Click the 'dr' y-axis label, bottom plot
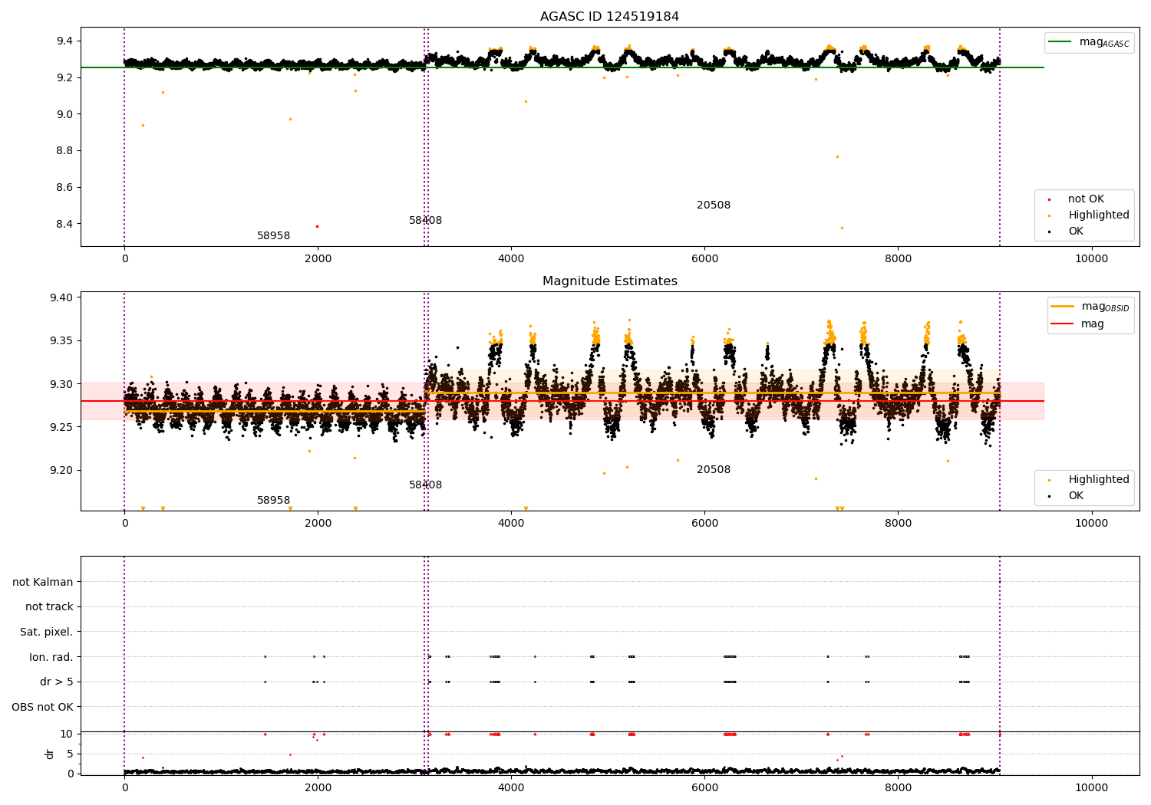The width and height of the screenshot is (1151, 805). (50, 754)
